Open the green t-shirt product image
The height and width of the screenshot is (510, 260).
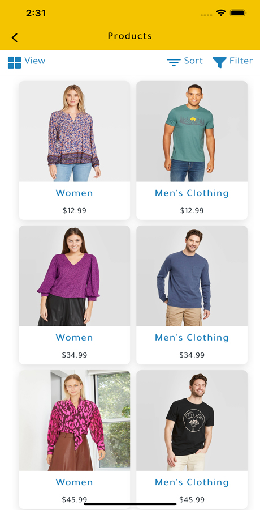[192, 131]
